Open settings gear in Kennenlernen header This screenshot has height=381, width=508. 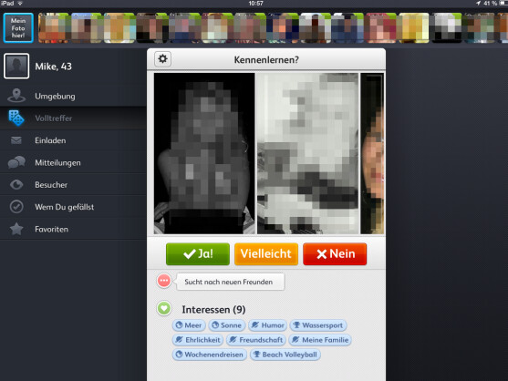point(162,59)
